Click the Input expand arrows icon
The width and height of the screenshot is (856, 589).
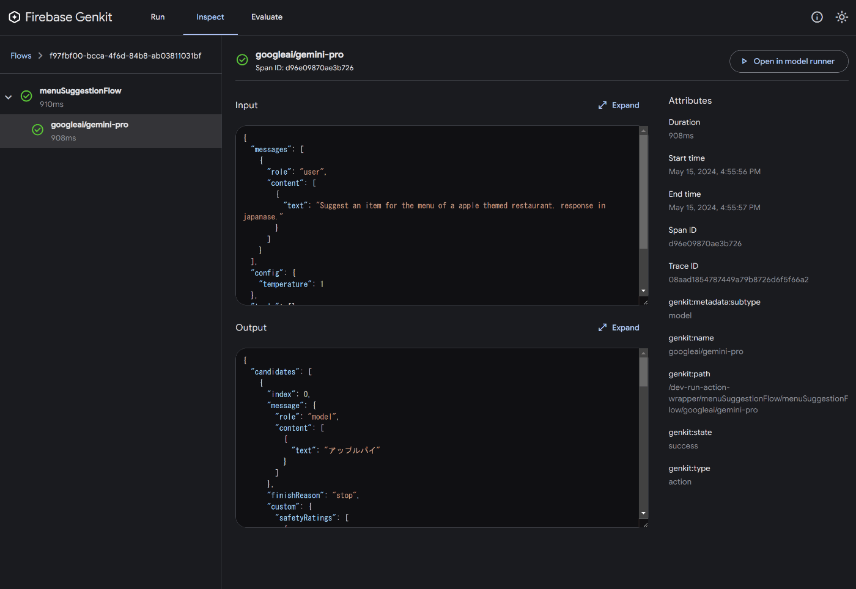point(602,105)
